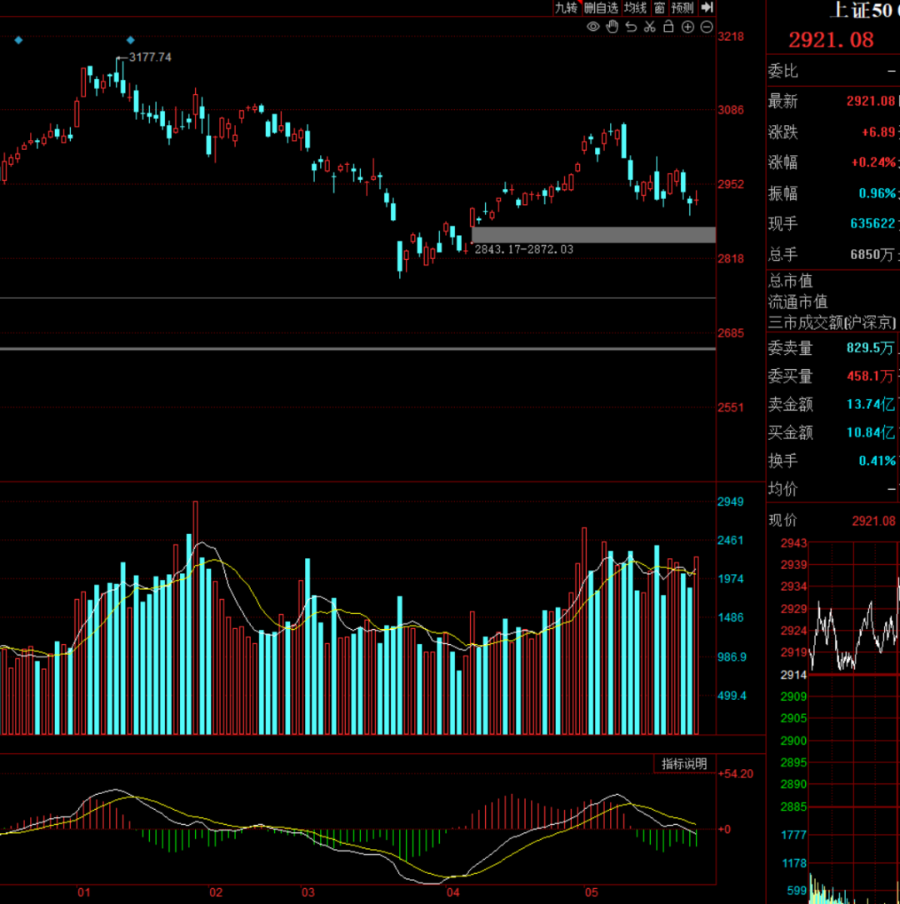Click the 均价 average price label
Screen dimensions: 900x904
point(783,489)
